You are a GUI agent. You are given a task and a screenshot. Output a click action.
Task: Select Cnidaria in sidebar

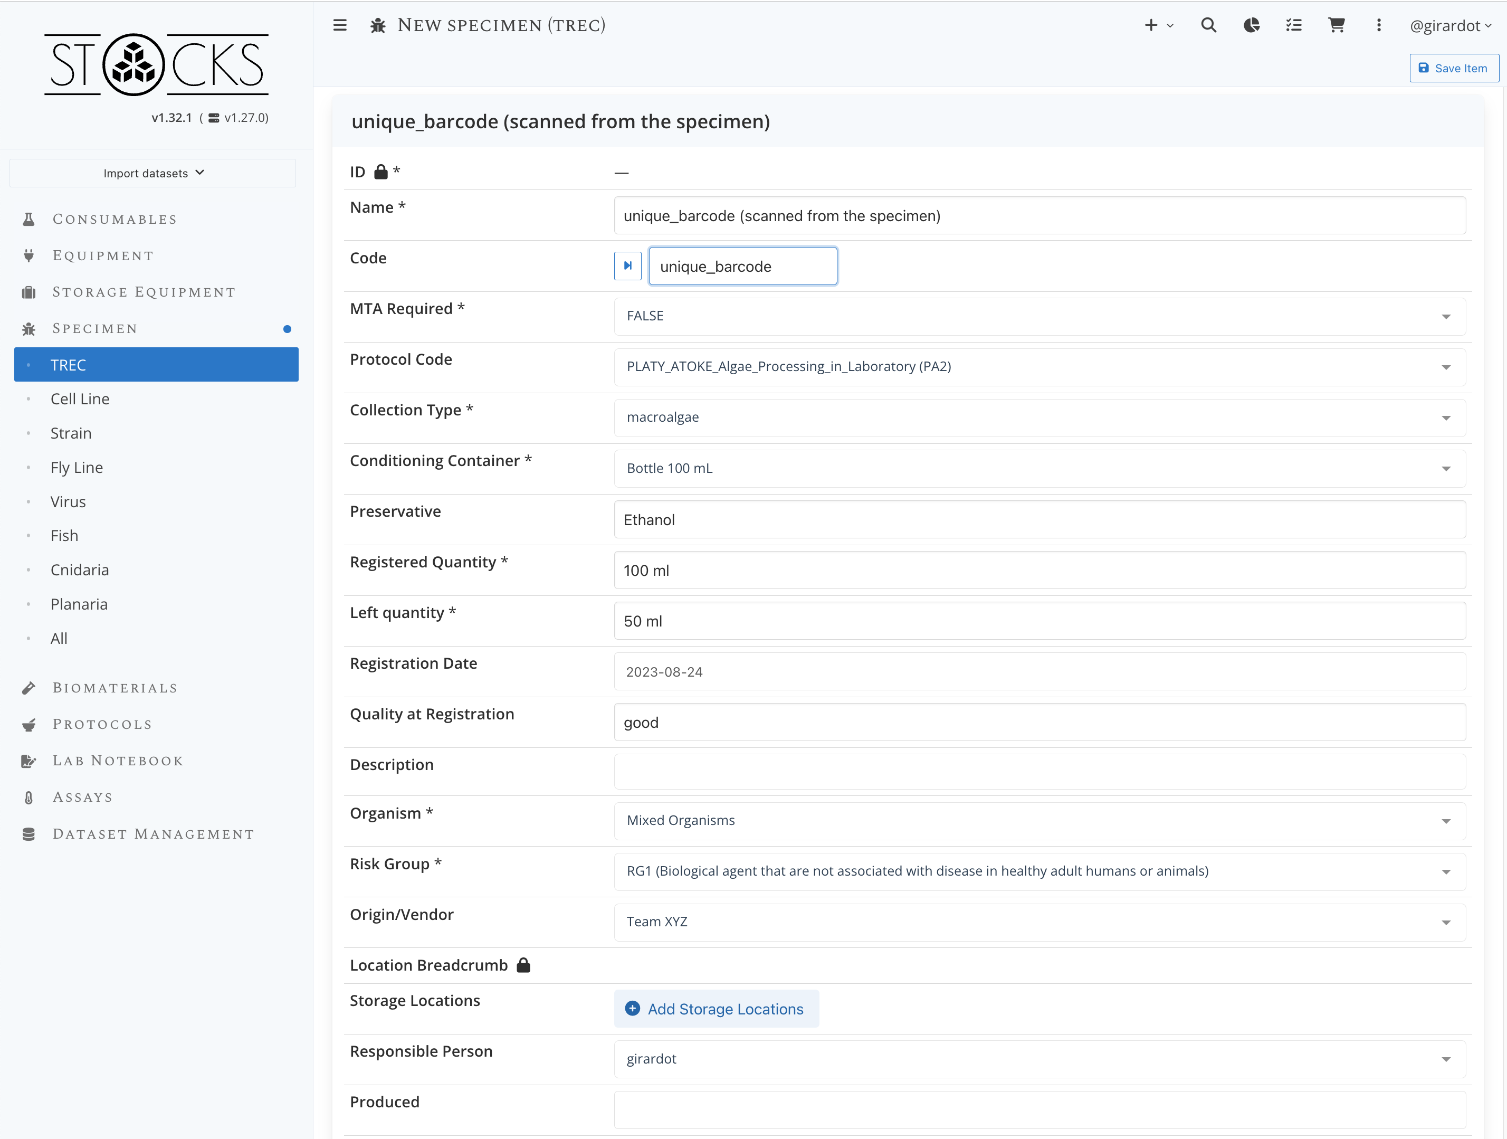point(79,570)
